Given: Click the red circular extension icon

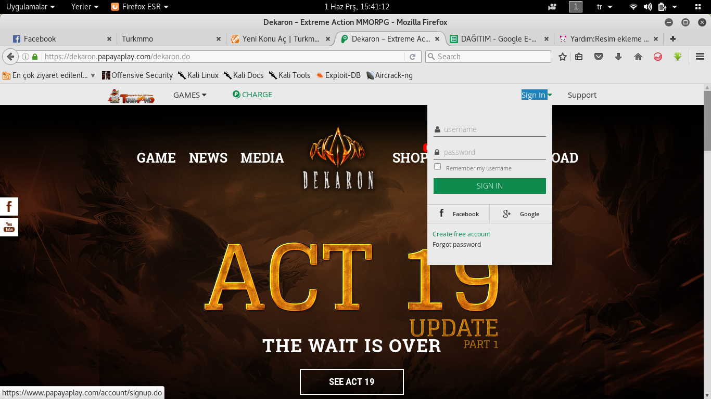Looking at the screenshot, I should click(x=658, y=57).
